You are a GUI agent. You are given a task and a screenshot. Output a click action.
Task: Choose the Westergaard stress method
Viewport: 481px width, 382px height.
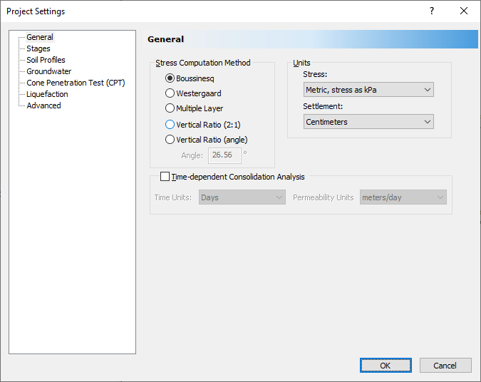coord(170,93)
